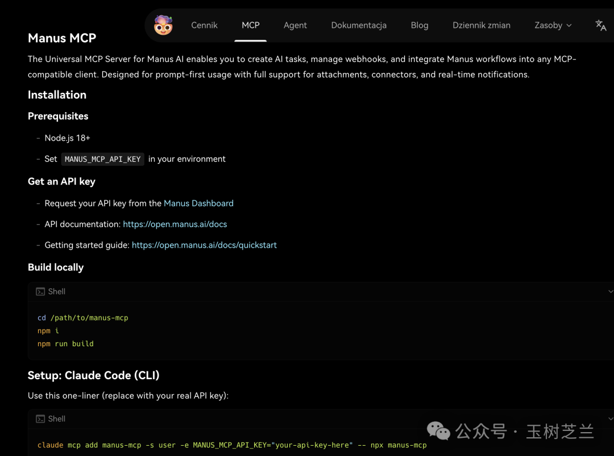Click the npm i code line
The height and width of the screenshot is (456, 614).
click(x=48, y=331)
